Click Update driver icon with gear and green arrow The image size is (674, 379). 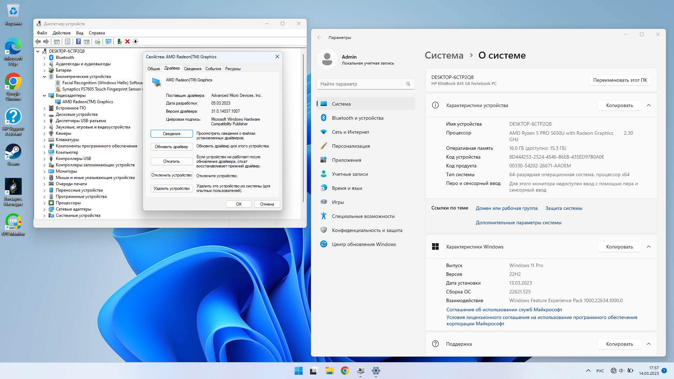coord(97,41)
